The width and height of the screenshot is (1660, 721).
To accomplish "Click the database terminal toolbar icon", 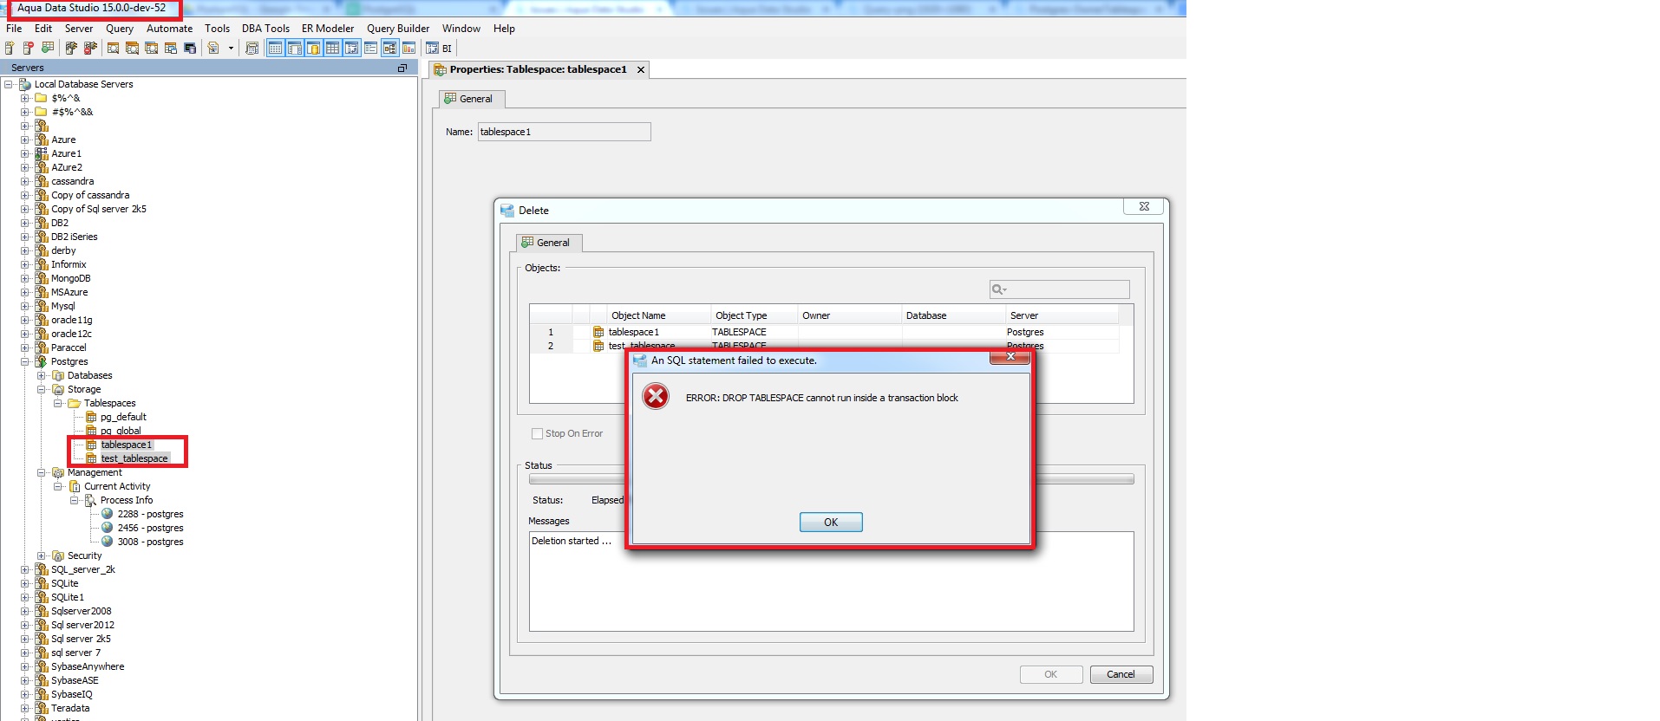I will (190, 48).
